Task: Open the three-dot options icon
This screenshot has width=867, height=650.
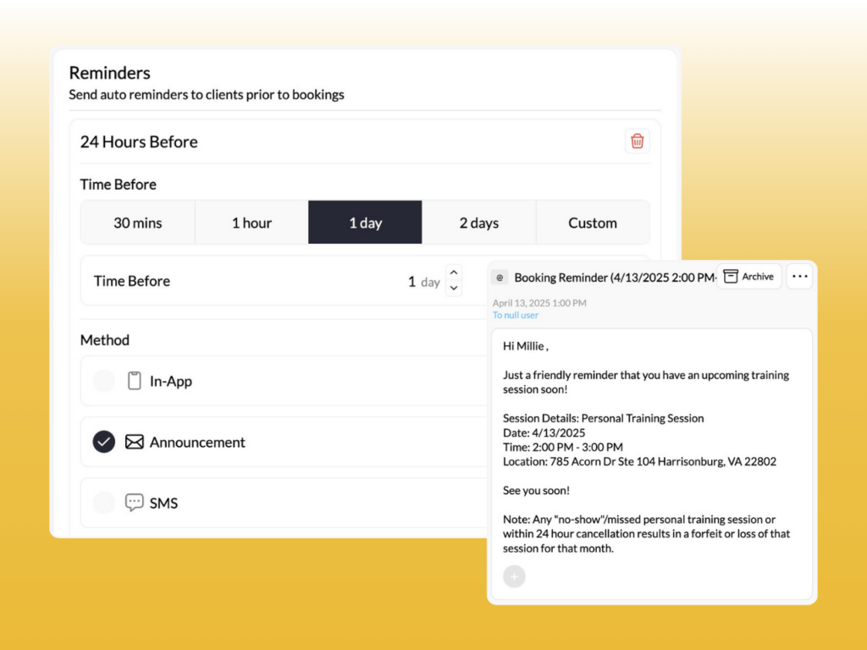Action: point(798,276)
